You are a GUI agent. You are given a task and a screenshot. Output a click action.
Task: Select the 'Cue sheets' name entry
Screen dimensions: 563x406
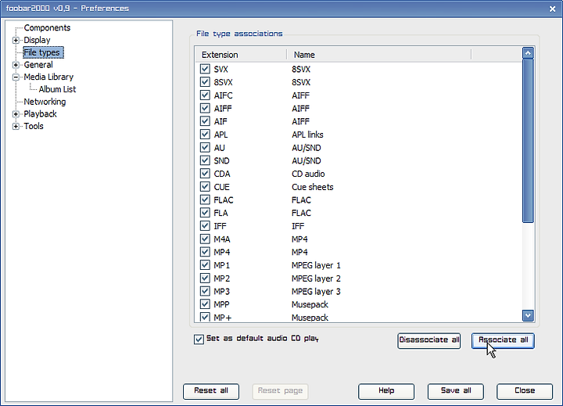tap(312, 187)
